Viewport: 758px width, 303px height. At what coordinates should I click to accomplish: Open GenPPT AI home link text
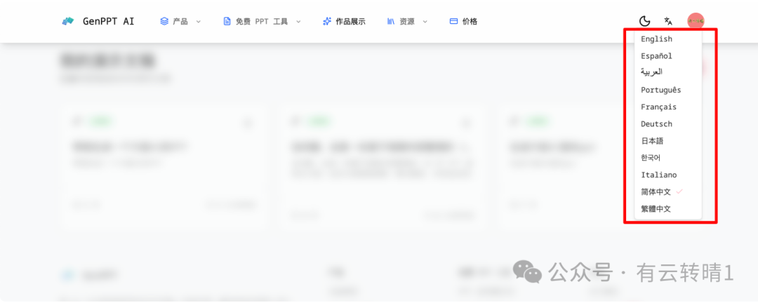click(x=108, y=21)
